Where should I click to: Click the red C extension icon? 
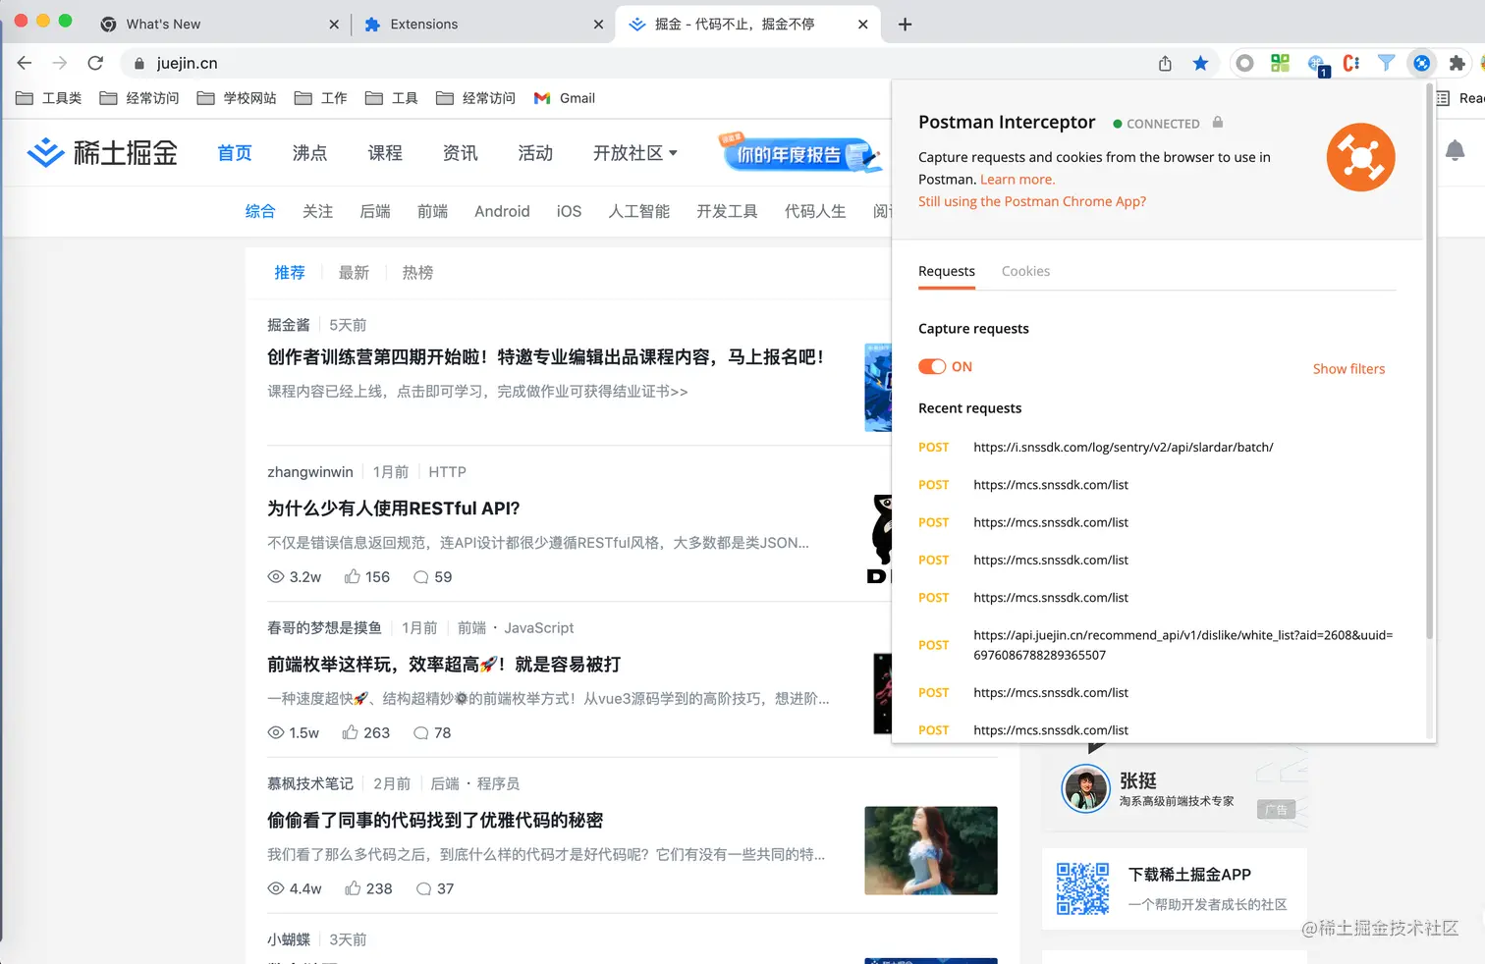1351,63
